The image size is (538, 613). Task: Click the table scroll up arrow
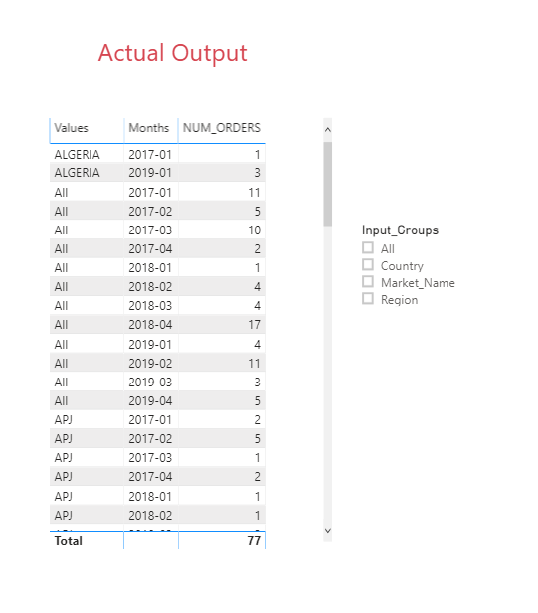tap(328, 130)
